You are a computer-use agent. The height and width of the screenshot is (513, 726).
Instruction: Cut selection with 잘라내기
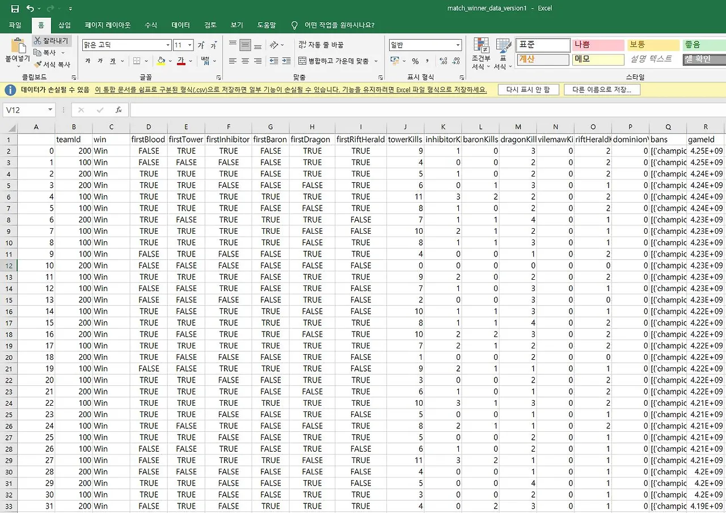coord(50,41)
